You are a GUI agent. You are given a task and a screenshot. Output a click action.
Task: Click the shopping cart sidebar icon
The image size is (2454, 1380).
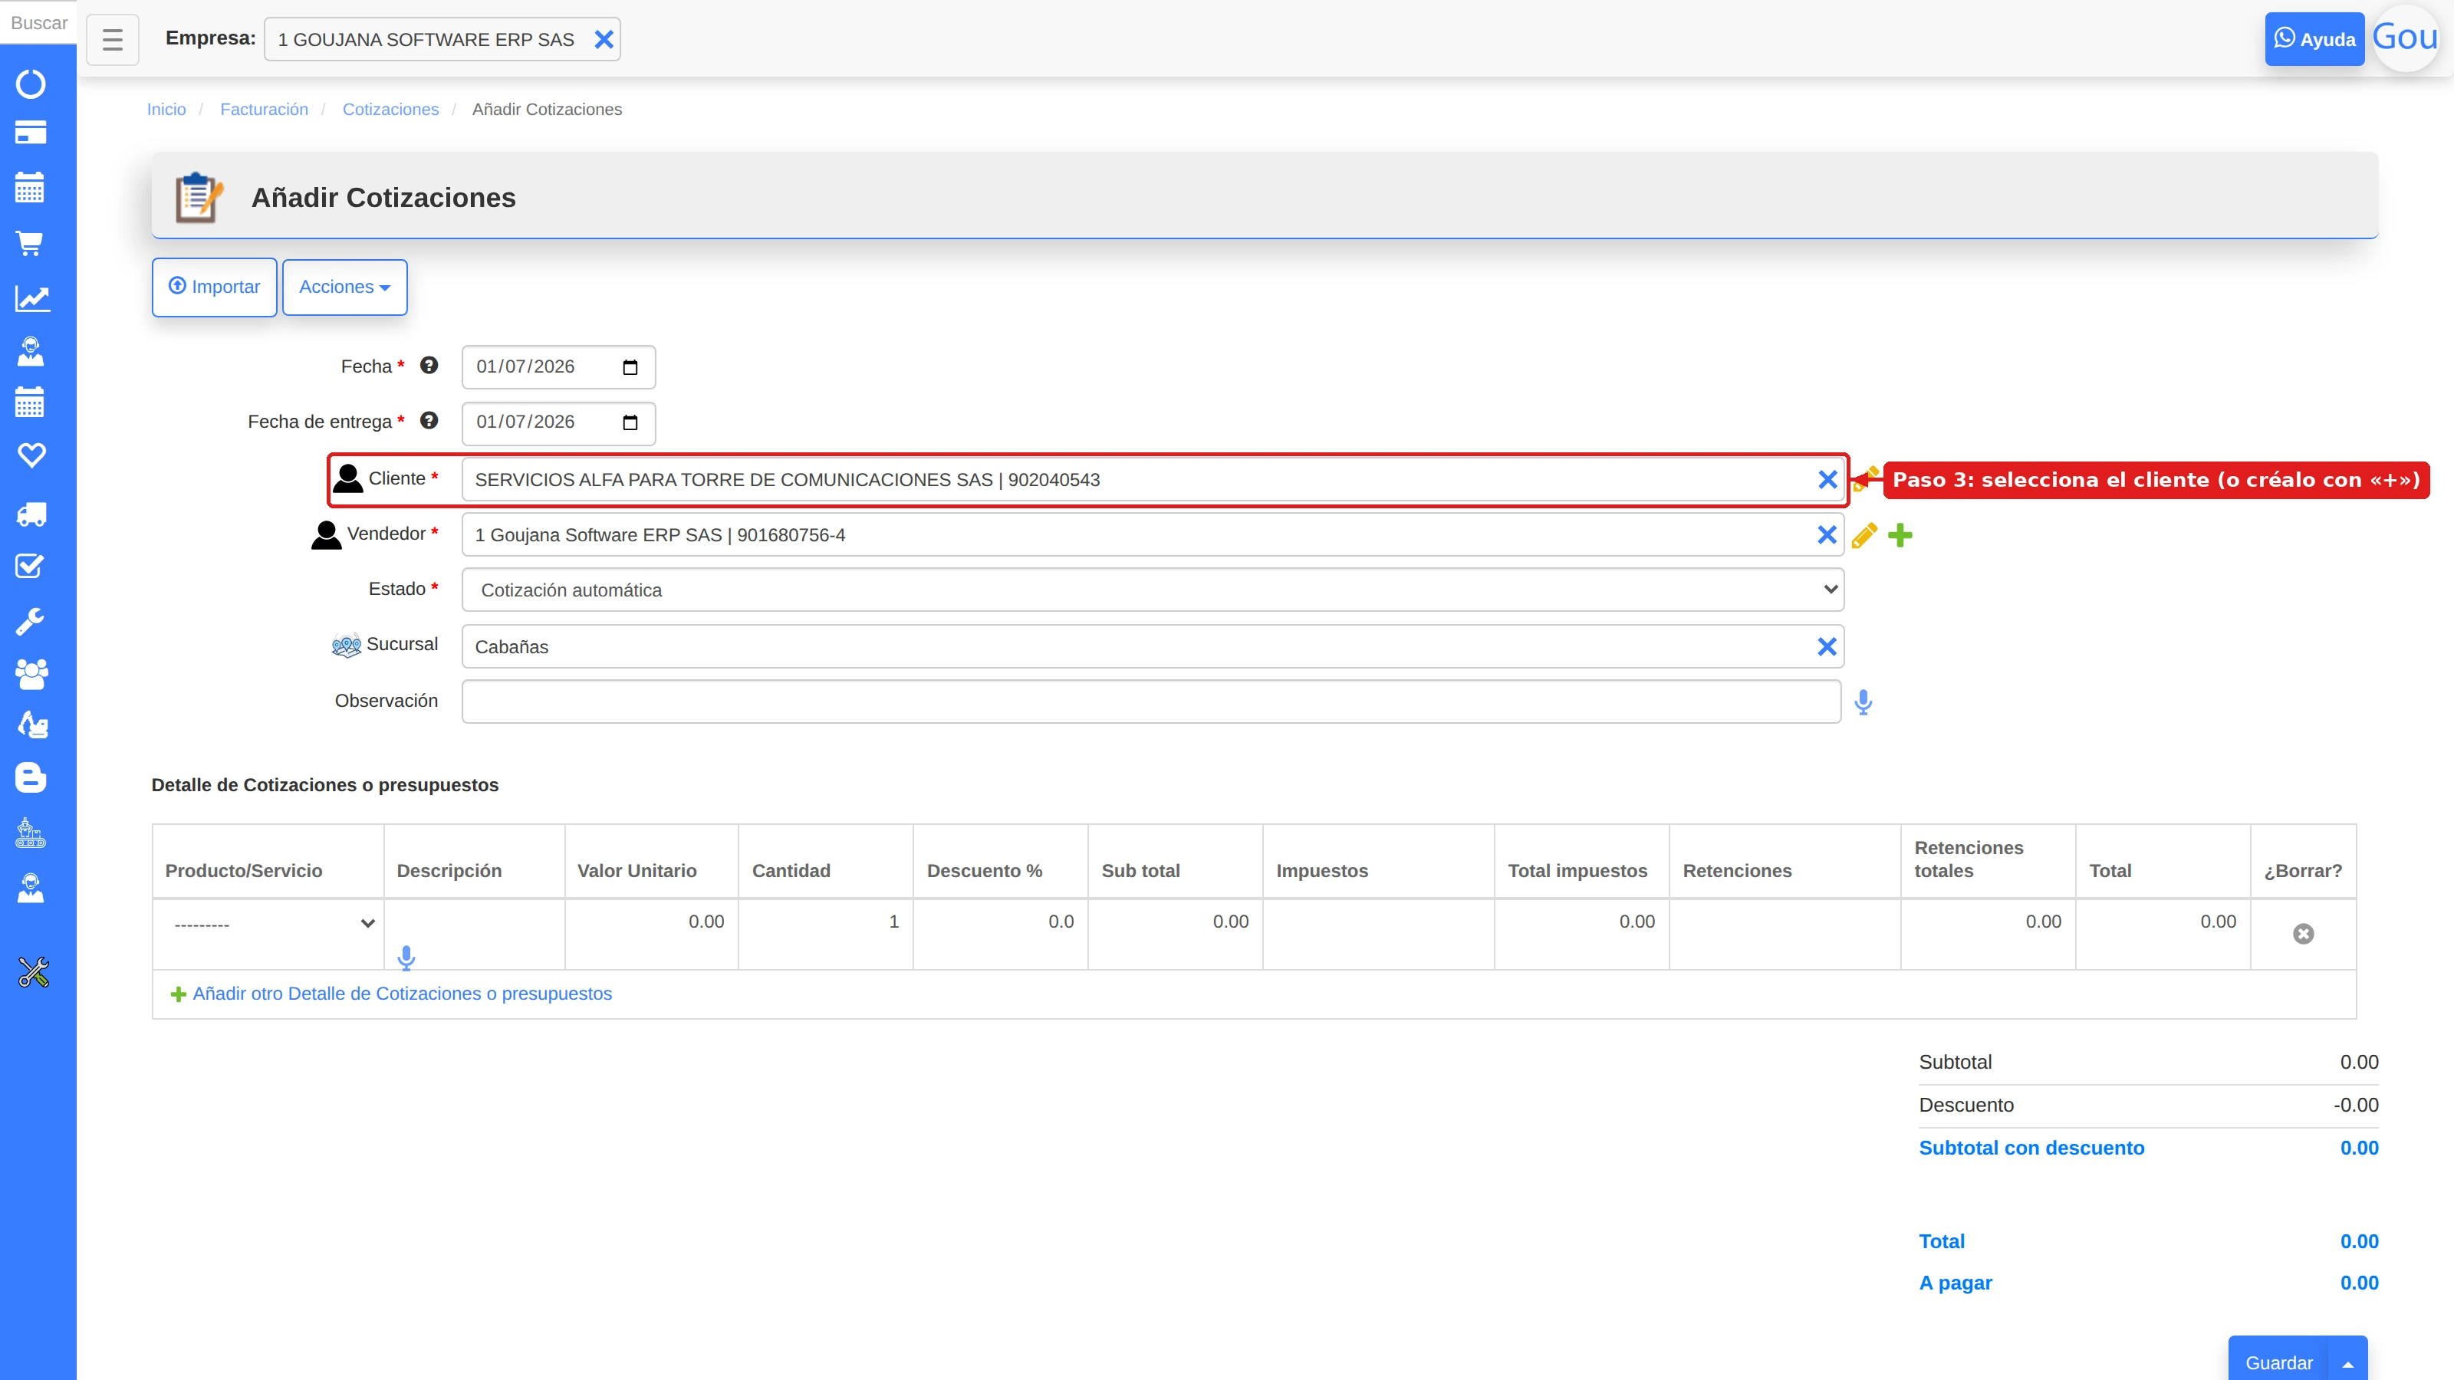click(x=30, y=244)
